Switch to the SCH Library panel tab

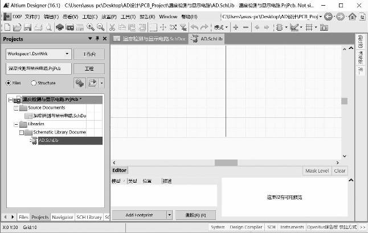tap(89, 217)
